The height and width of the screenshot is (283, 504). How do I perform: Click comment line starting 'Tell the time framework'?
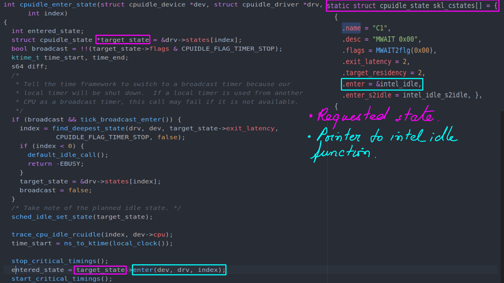pos(153,84)
